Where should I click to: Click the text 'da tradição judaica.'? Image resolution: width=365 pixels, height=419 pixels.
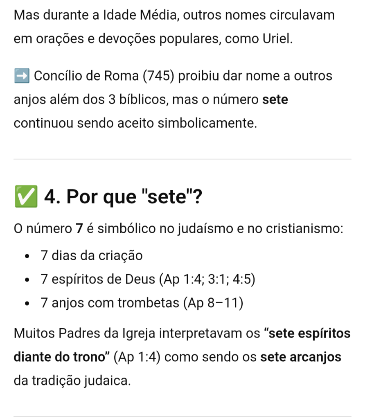click(72, 381)
